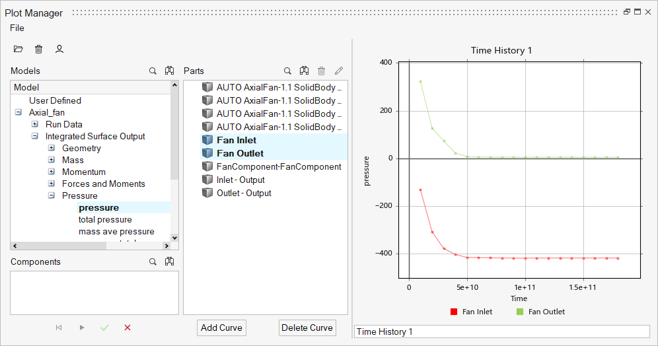The width and height of the screenshot is (658, 346).
Task: Select total pressure in the Models tree
Action: coord(105,220)
